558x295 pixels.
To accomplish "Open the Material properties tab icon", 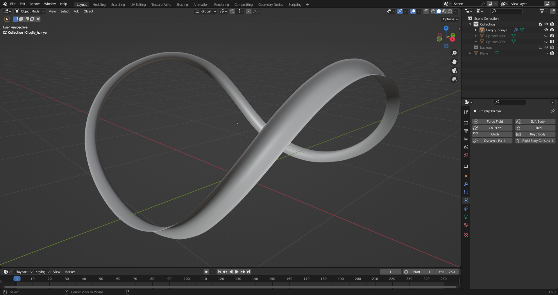I will coord(466,225).
